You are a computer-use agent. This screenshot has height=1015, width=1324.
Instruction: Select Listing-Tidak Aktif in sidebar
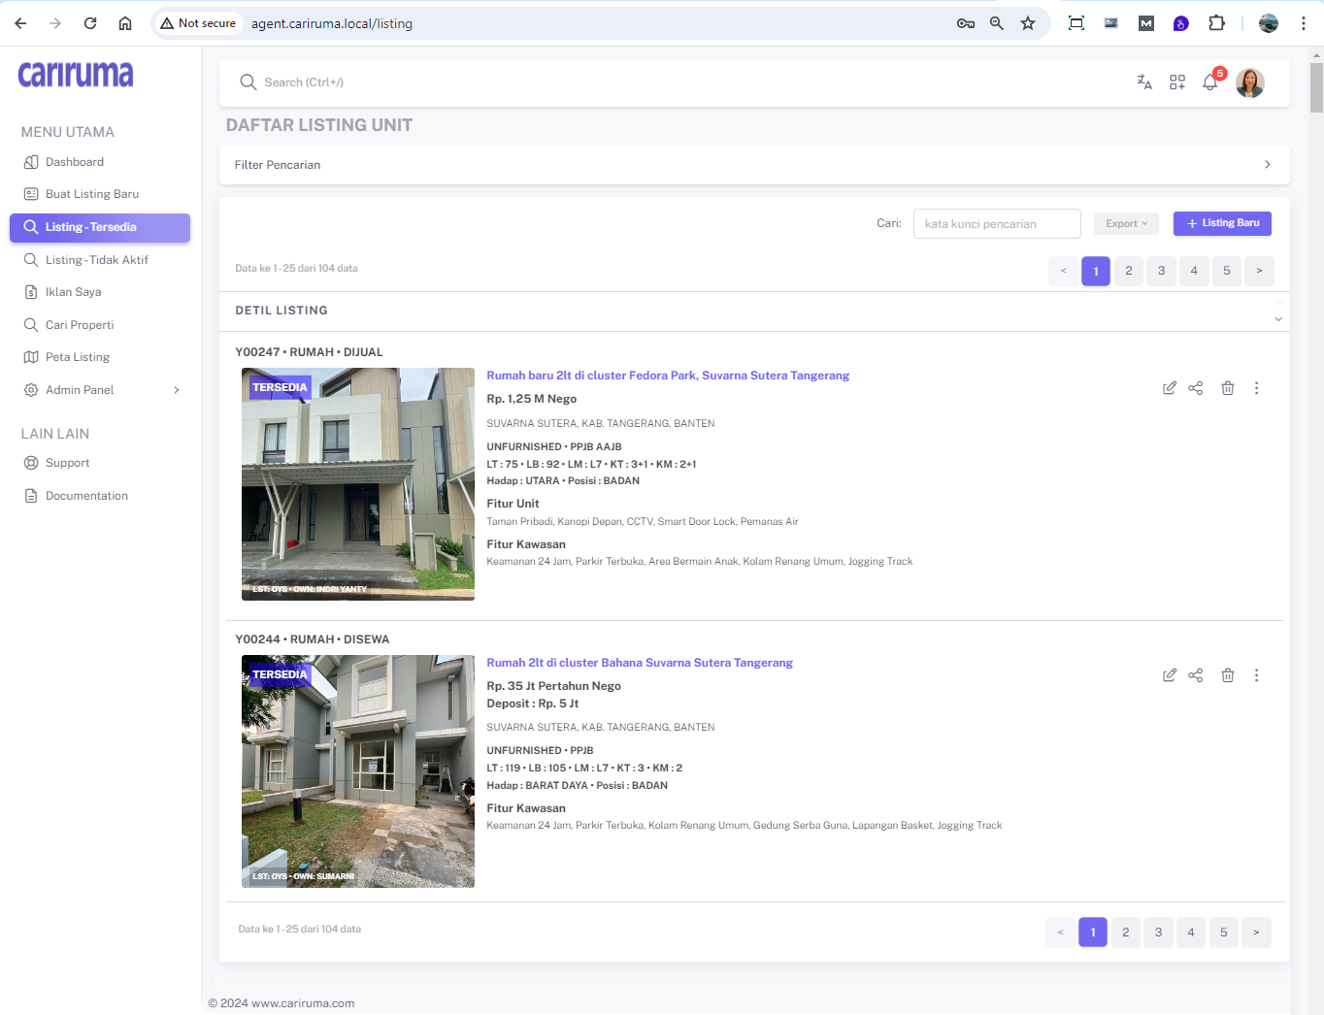click(x=97, y=260)
